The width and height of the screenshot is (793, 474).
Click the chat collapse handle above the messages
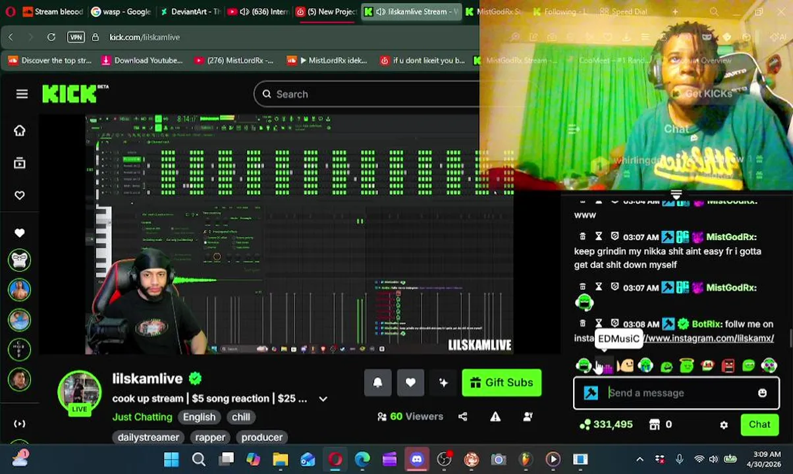(676, 195)
